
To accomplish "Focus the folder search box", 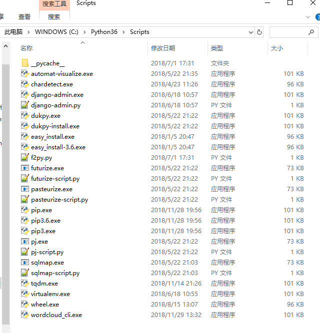I will (x=294, y=32).
